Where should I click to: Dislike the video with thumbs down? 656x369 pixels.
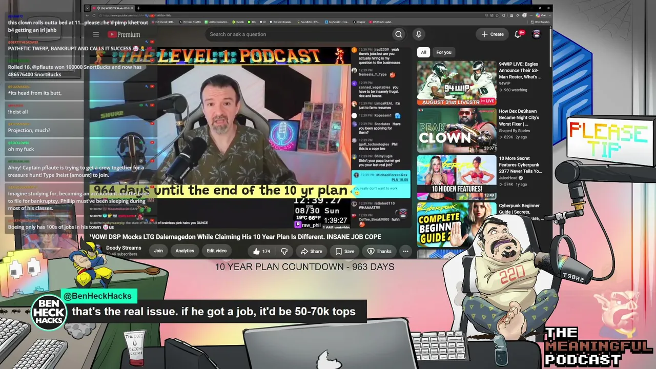tap(284, 251)
